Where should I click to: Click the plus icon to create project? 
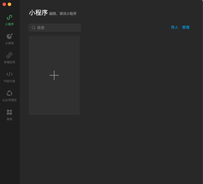pyautogui.click(x=54, y=75)
